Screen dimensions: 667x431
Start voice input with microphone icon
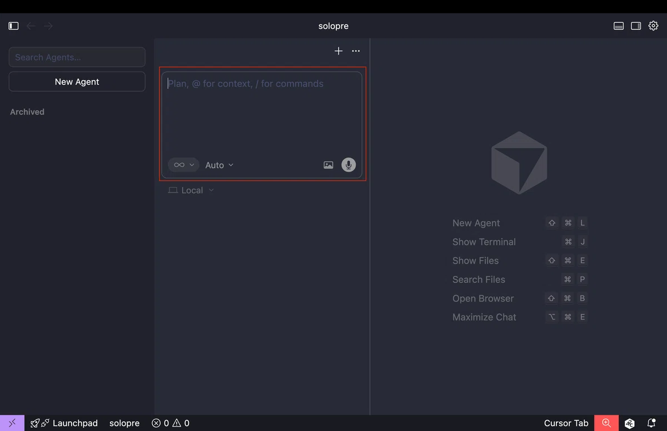click(x=349, y=165)
